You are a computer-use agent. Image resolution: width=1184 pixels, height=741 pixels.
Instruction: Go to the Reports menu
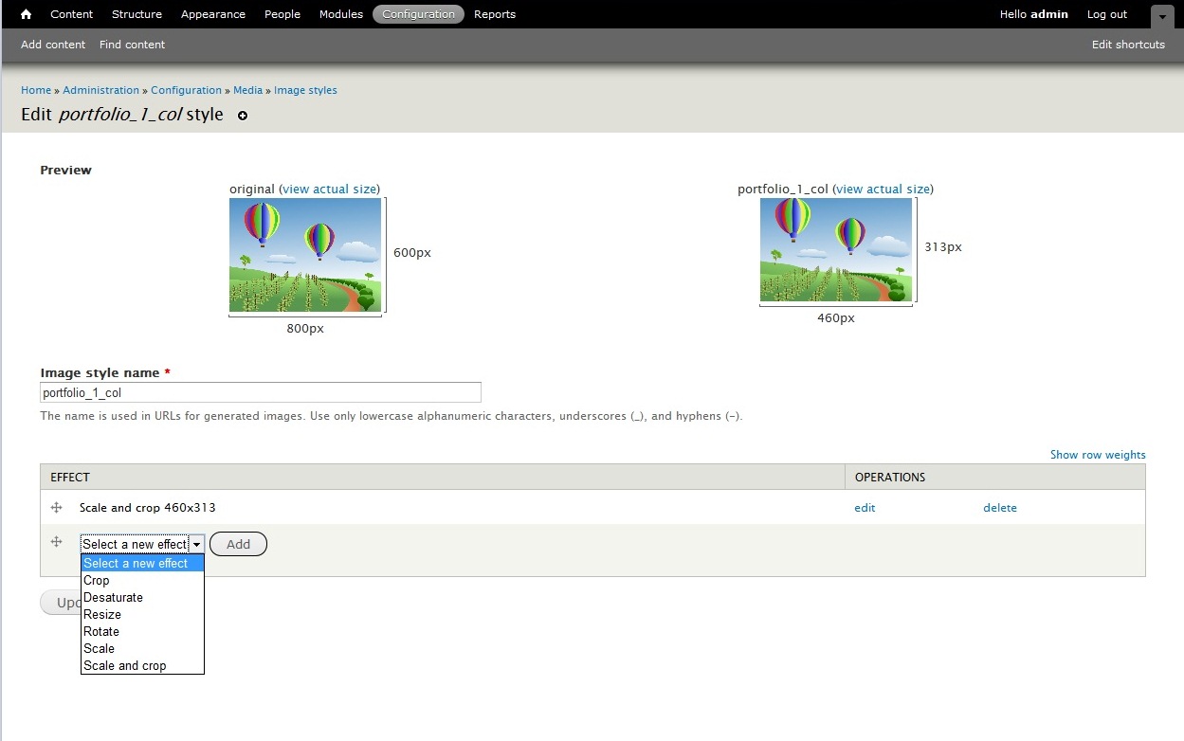[x=495, y=14]
